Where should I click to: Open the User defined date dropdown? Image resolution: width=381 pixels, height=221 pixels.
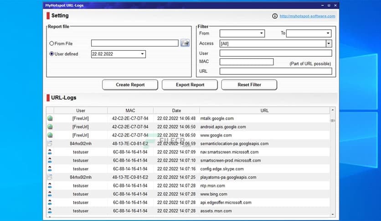[x=142, y=54]
